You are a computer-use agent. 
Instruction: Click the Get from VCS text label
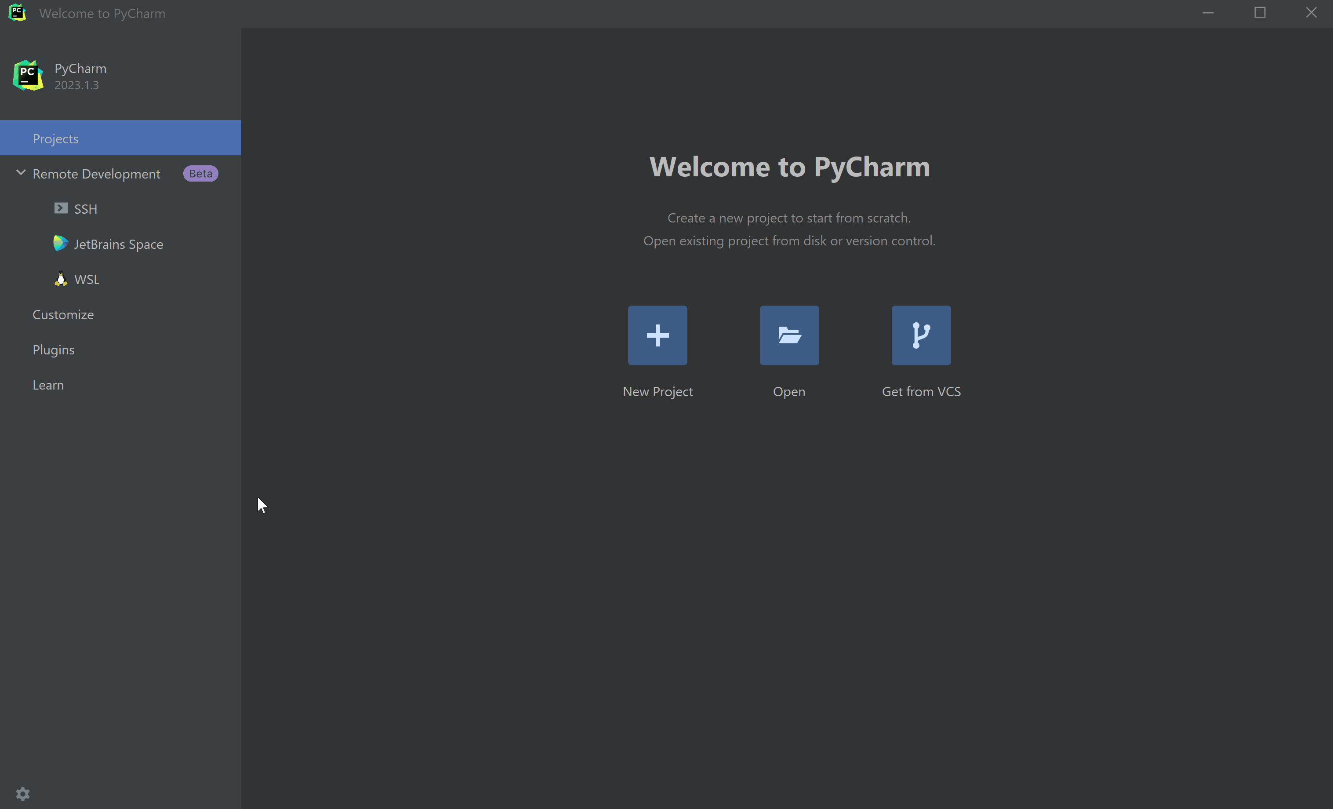point(921,391)
